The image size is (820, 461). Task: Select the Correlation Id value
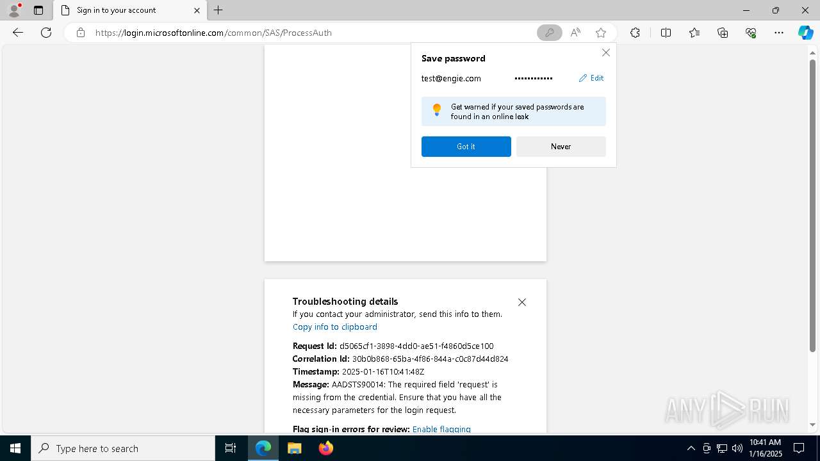(430, 359)
